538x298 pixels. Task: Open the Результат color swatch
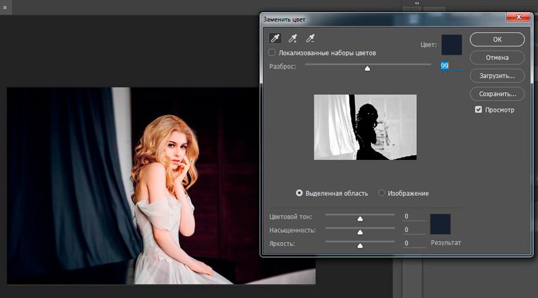point(440,224)
